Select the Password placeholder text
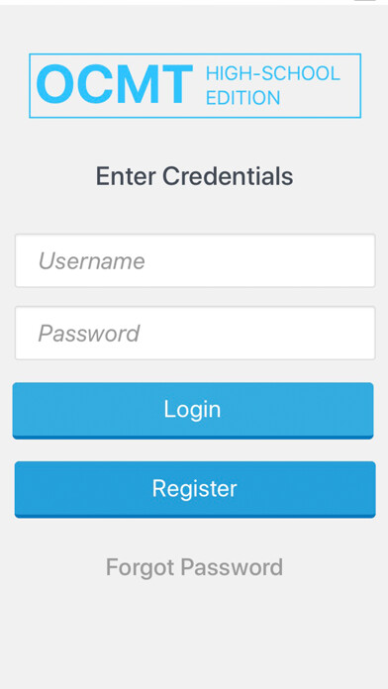The width and height of the screenshot is (388, 689). click(89, 334)
